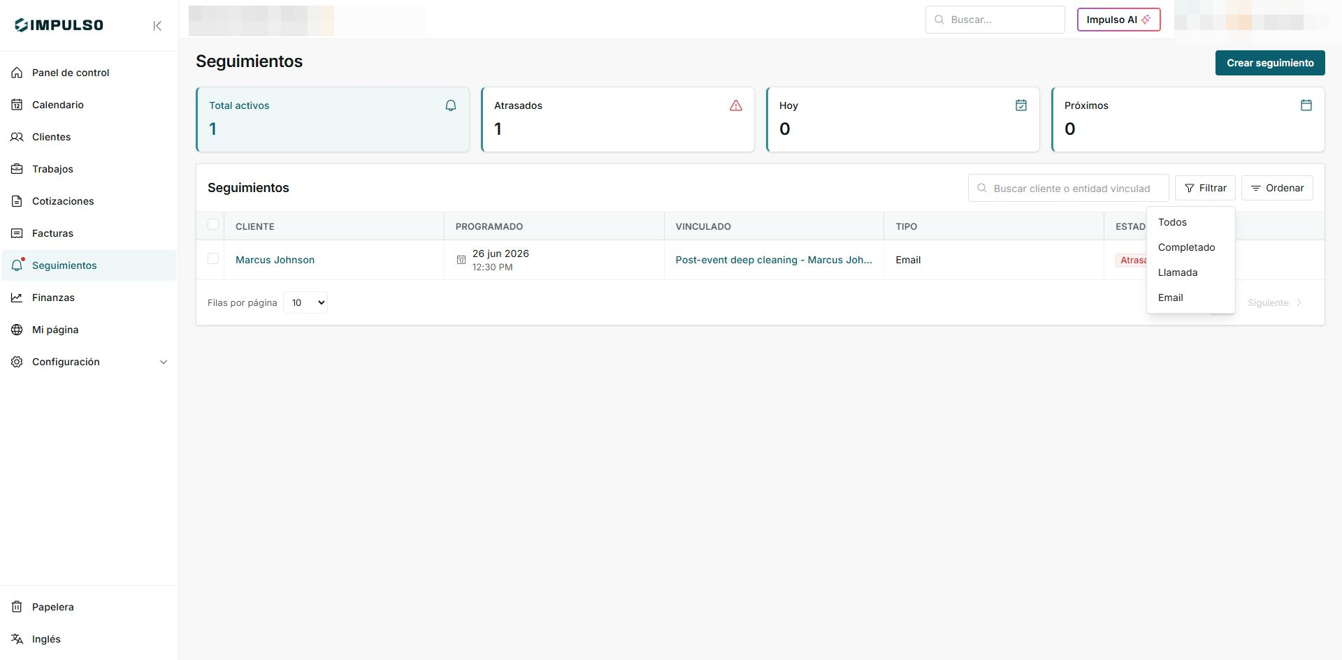1342x660 pixels.
Task: Click the Inglés language icon
Action: pos(17,639)
